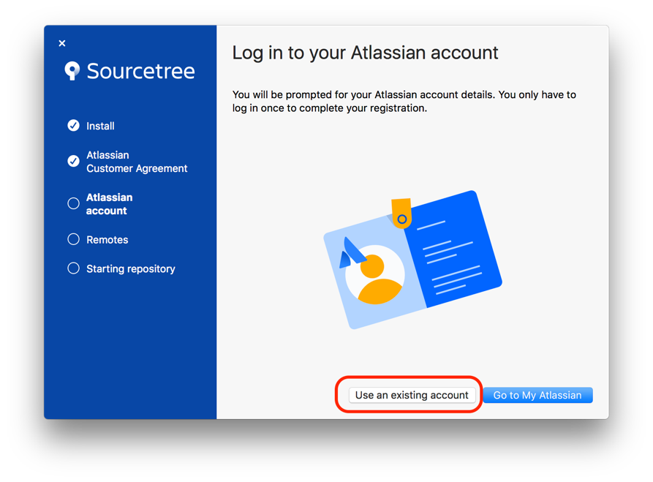Click the Install step checkmark icon
Screen dimensions: 653x482
click(x=73, y=126)
